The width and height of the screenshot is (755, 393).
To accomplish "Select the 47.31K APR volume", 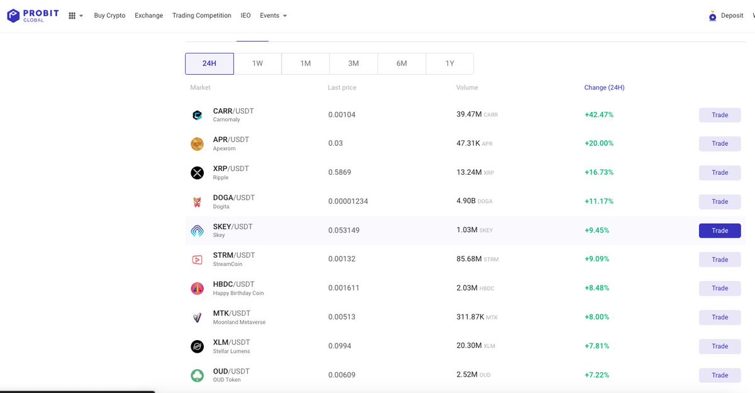I will pyautogui.click(x=474, y=143).
